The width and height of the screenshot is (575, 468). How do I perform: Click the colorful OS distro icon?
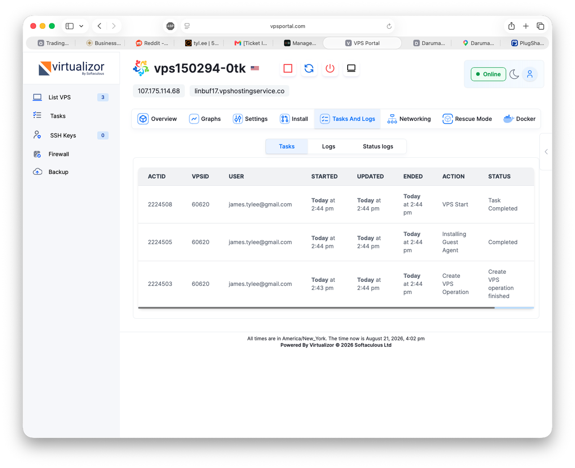click(x=141, y=68)
